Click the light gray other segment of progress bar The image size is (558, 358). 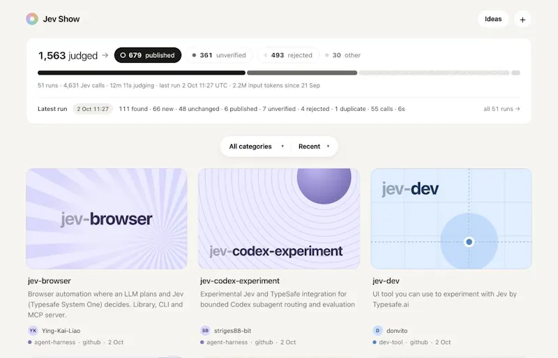515,73
